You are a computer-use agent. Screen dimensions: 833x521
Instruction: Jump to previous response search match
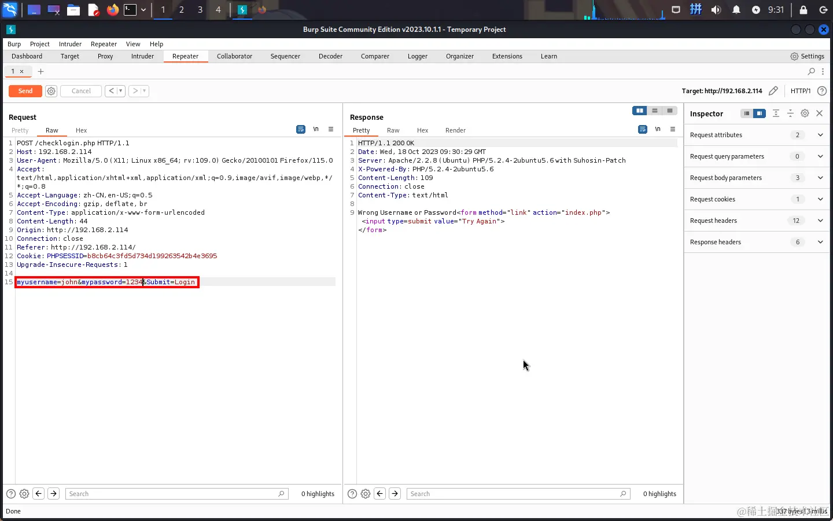pos(380,494)
